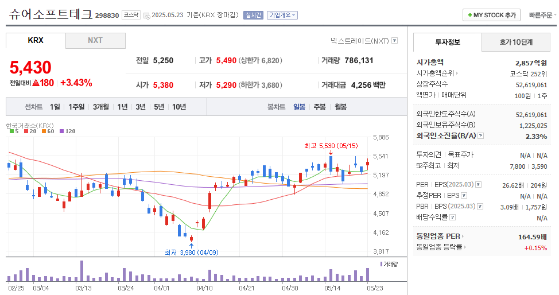Show the 일봉 candlestick chart

299,107
